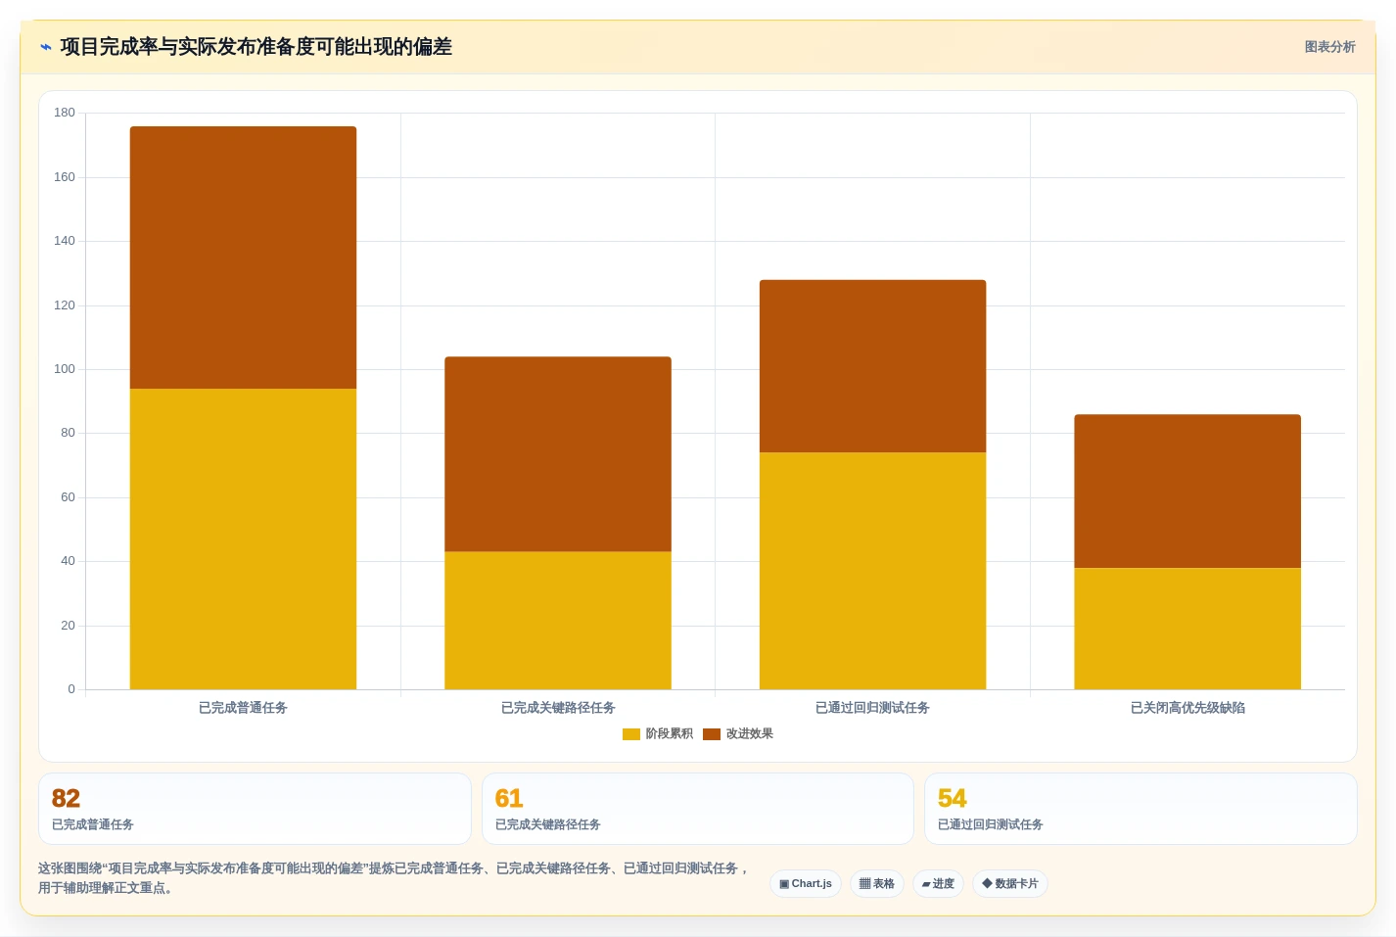Viewport: 1396px width, 937px height.
Task: Open the 82 已完成普通任务 data card
Action: point(255,809)
